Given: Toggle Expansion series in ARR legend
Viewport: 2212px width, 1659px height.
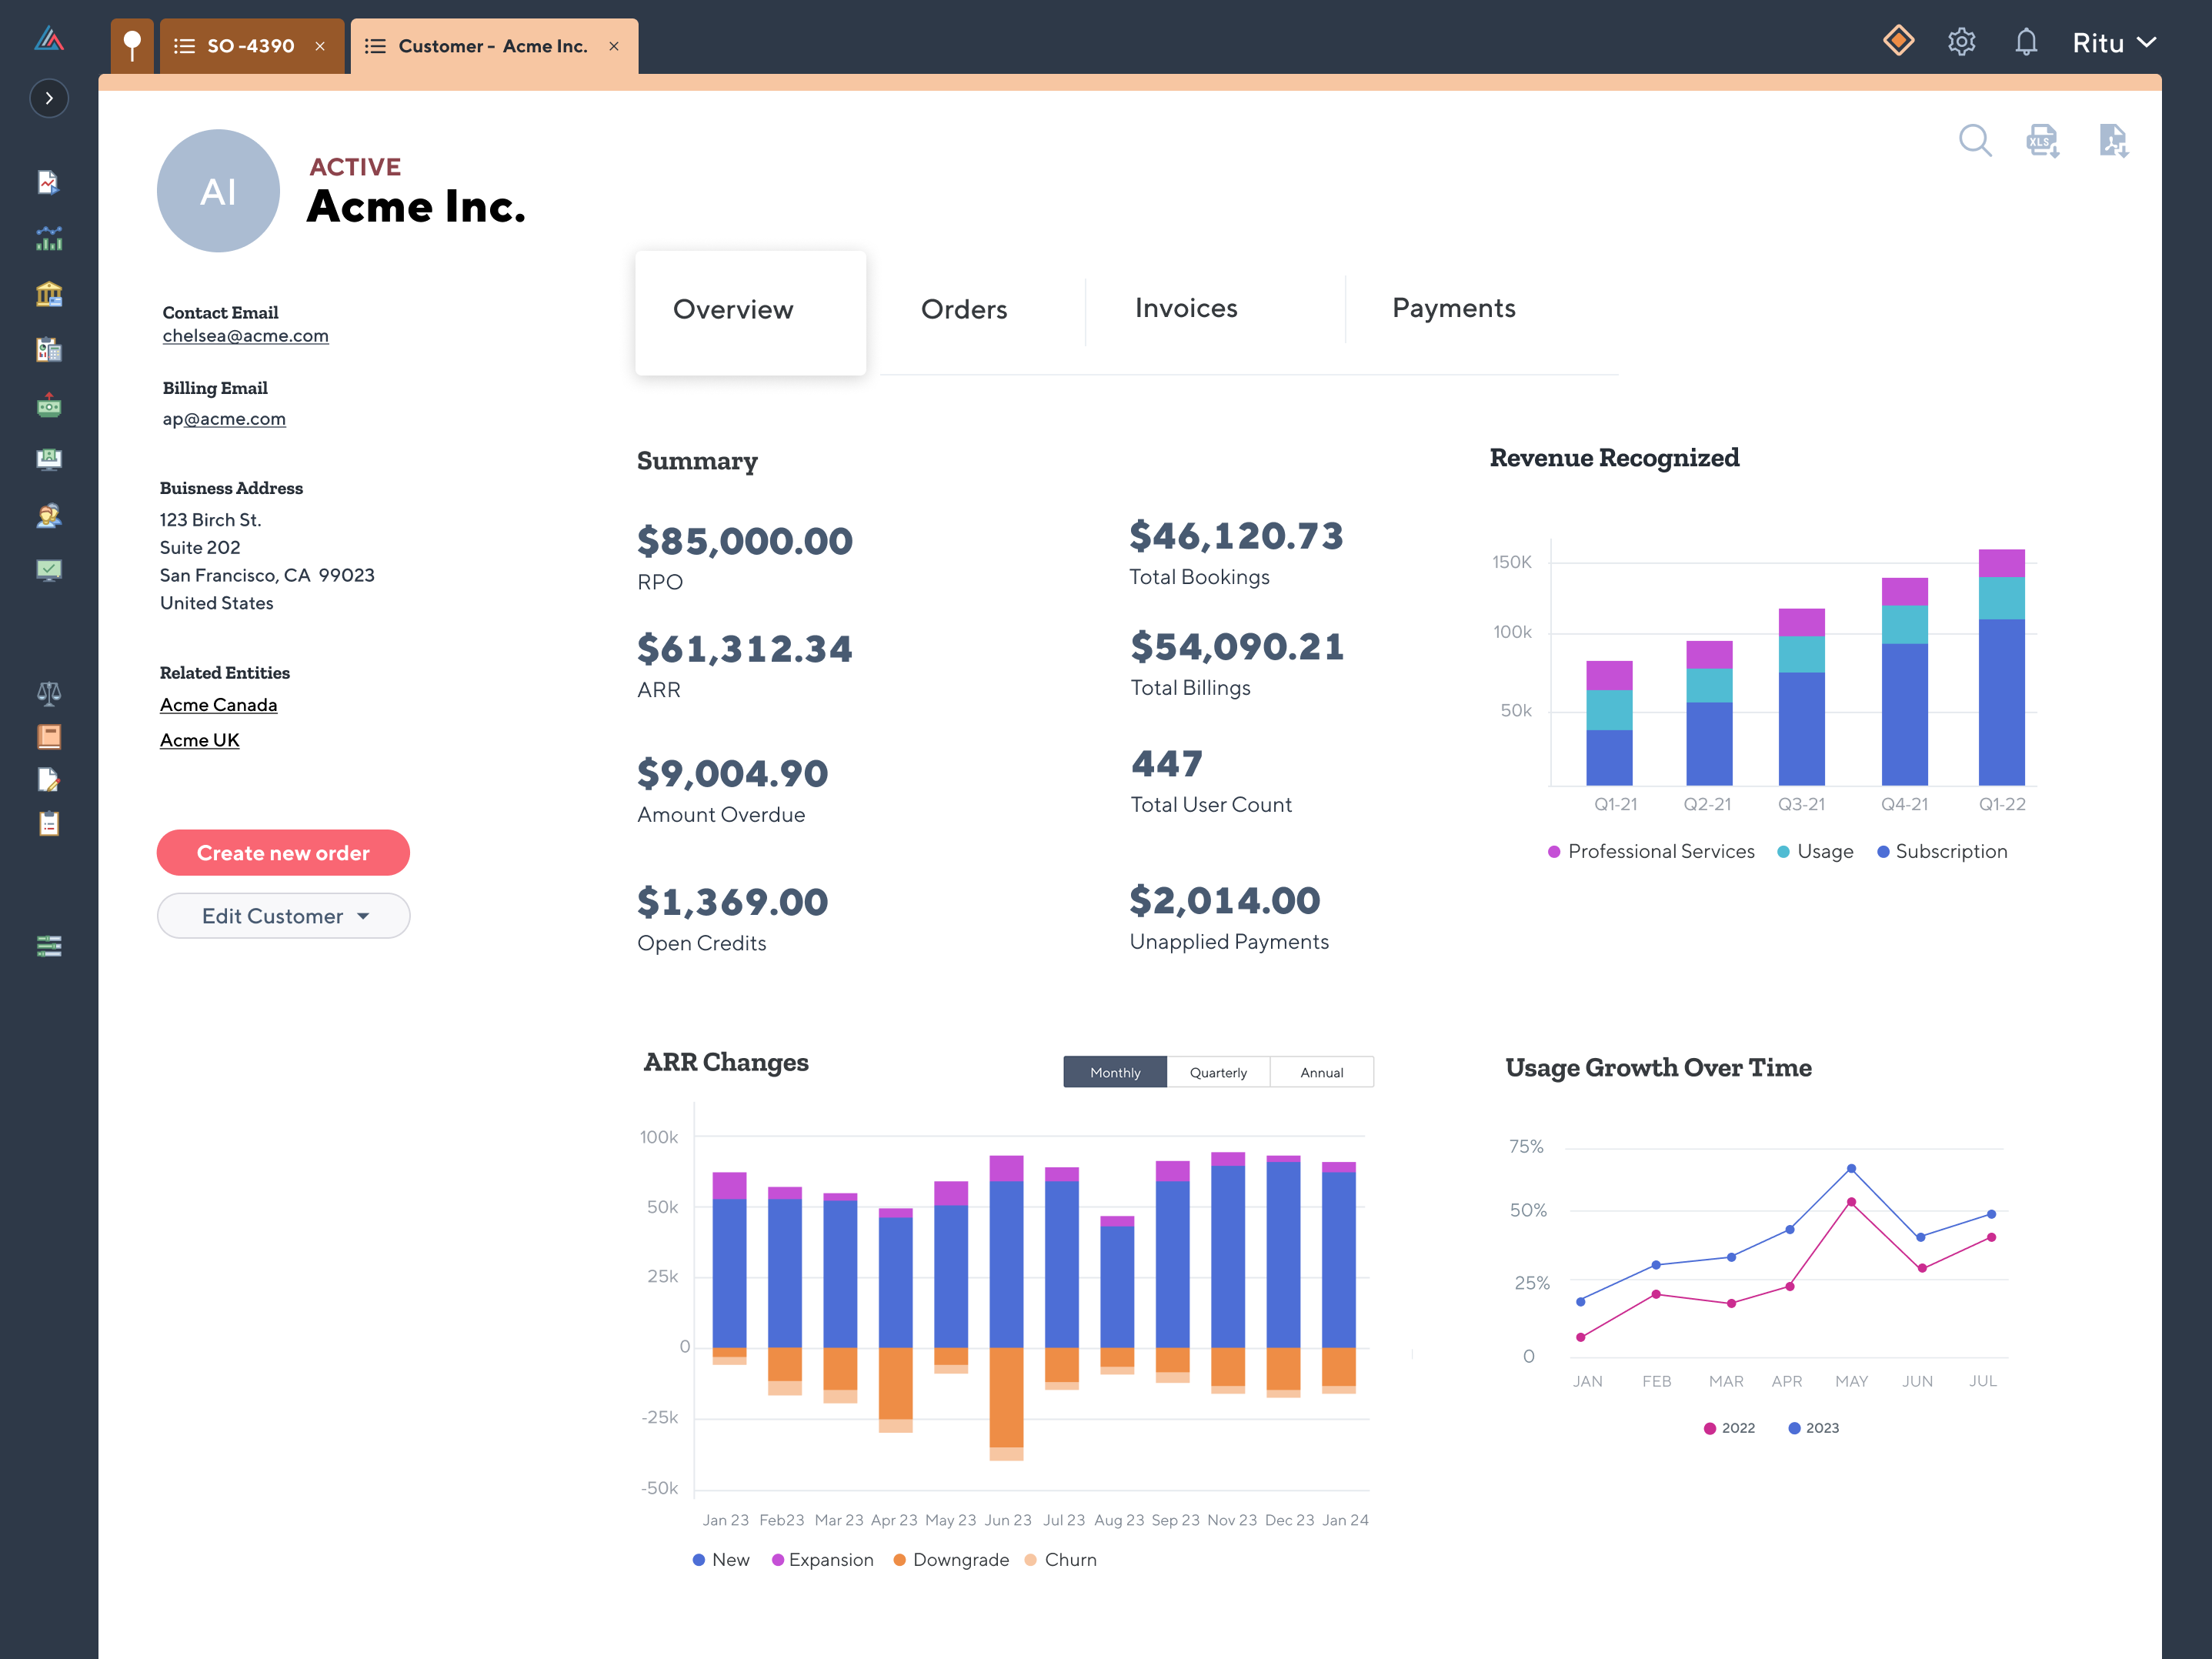Looking at the screenshot, I should 822,1560.
